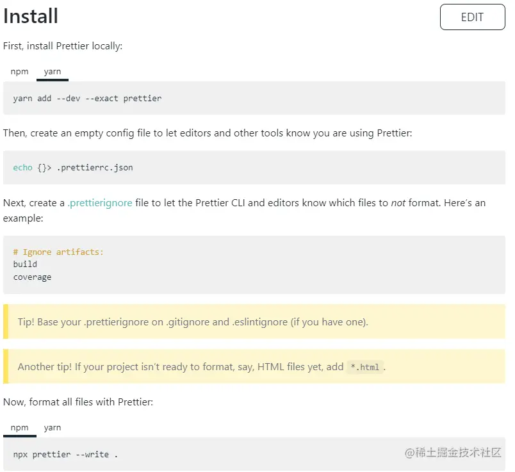Click the '# Ignore artifacts:' comment line
Viewport: 515px width, 472px height.
(x=58, y=252)
